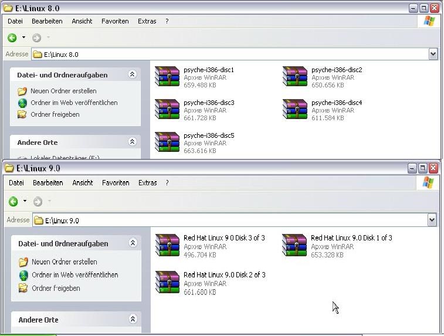Click folder icon in Linux 9.0 title bar
This screenshot has width=444, height=336.
pyautogui.click(x=9, y=168)
